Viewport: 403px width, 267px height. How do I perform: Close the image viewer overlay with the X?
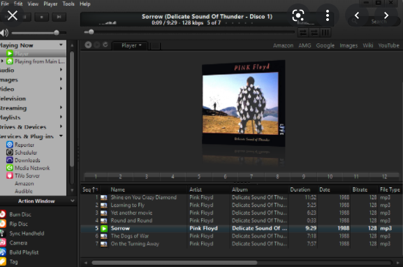click(x=13, y=15)
